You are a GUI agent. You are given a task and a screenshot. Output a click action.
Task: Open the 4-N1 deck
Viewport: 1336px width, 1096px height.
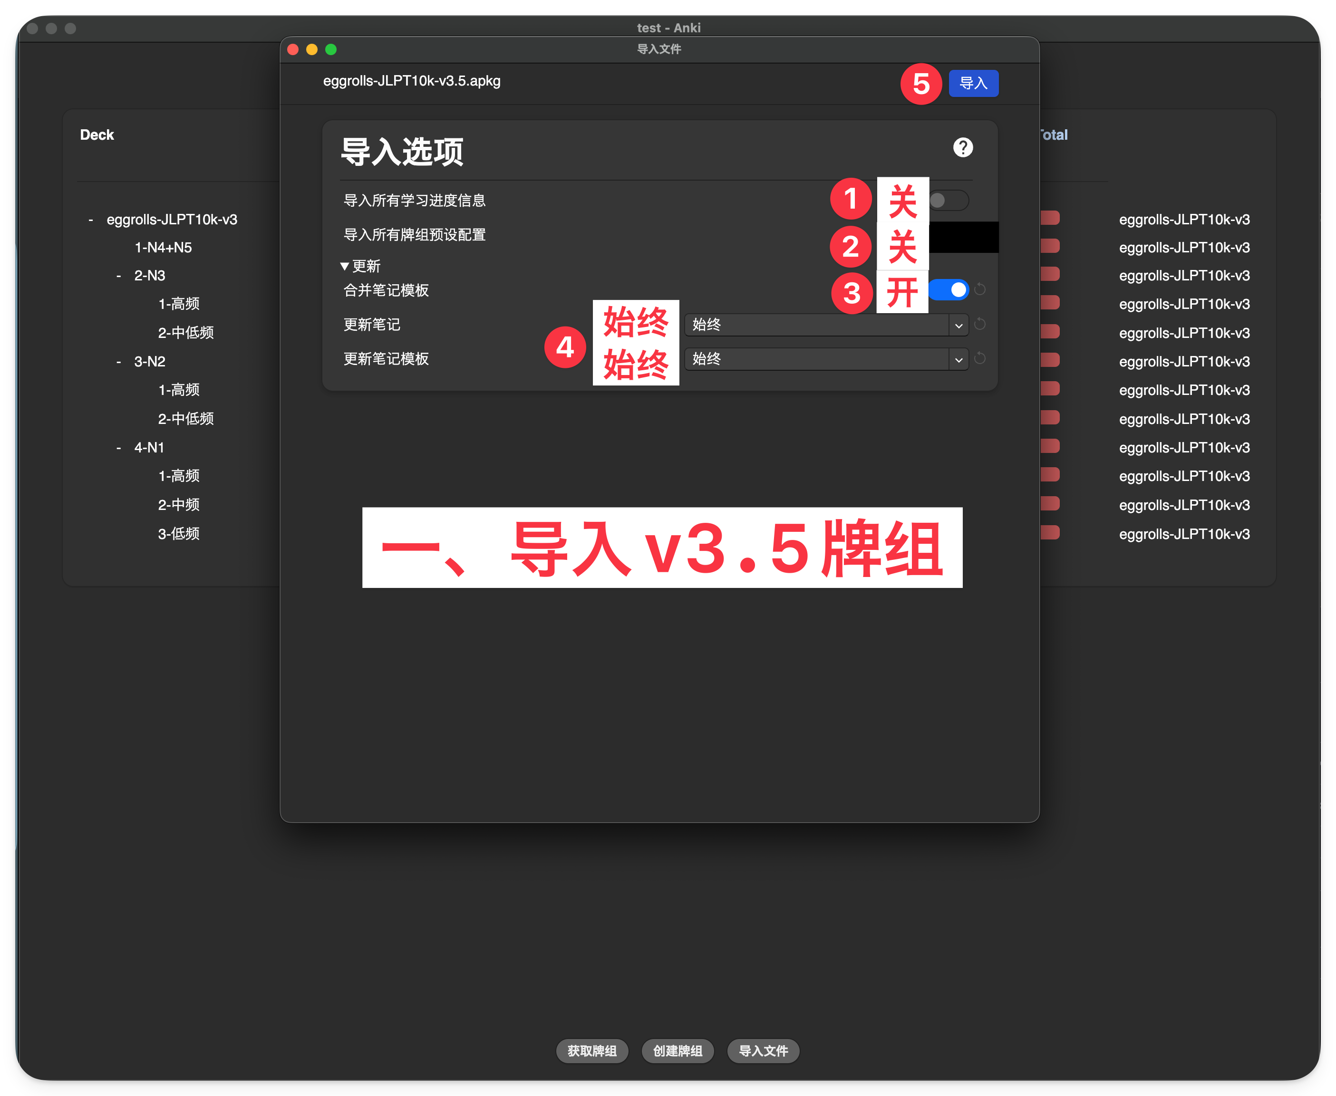[149, 448]
